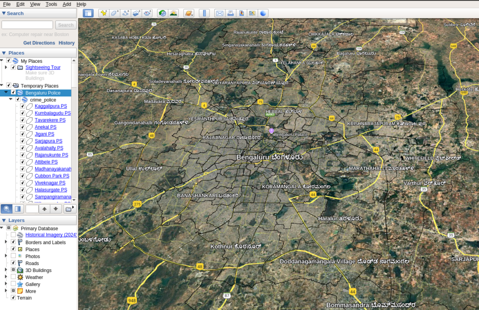Select the Add Placemark tool
479x310 pixels.
[x=103, y=13]
